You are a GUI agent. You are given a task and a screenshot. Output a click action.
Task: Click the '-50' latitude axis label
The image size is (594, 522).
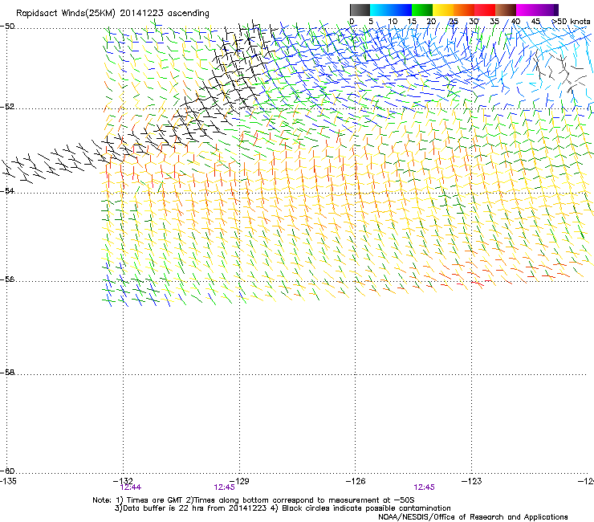click(7, 27)
